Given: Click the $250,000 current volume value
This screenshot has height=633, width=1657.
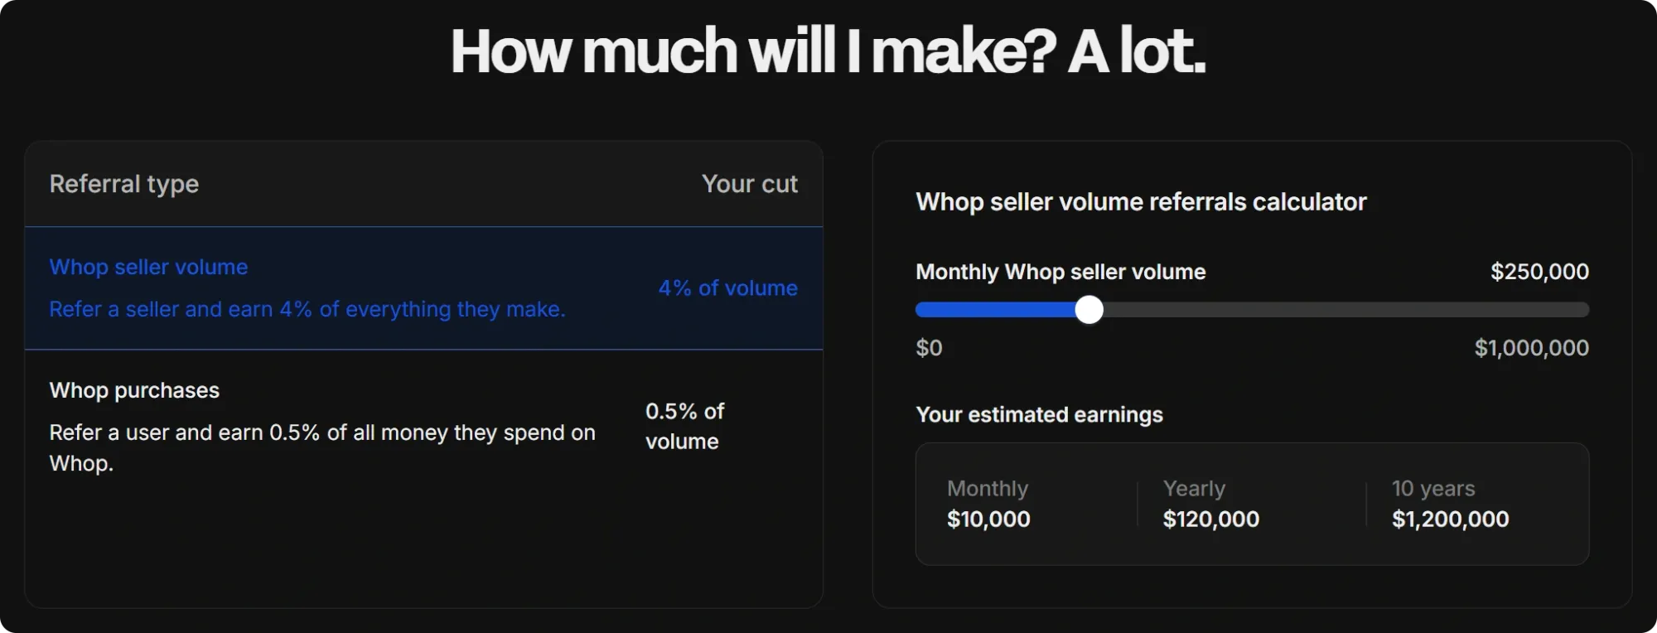Looking at the screenshot, I should tap(1539, 272).
